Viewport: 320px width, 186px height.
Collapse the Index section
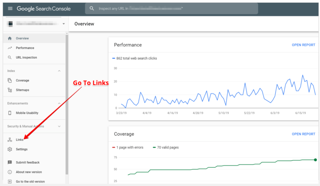coord(59,71)
